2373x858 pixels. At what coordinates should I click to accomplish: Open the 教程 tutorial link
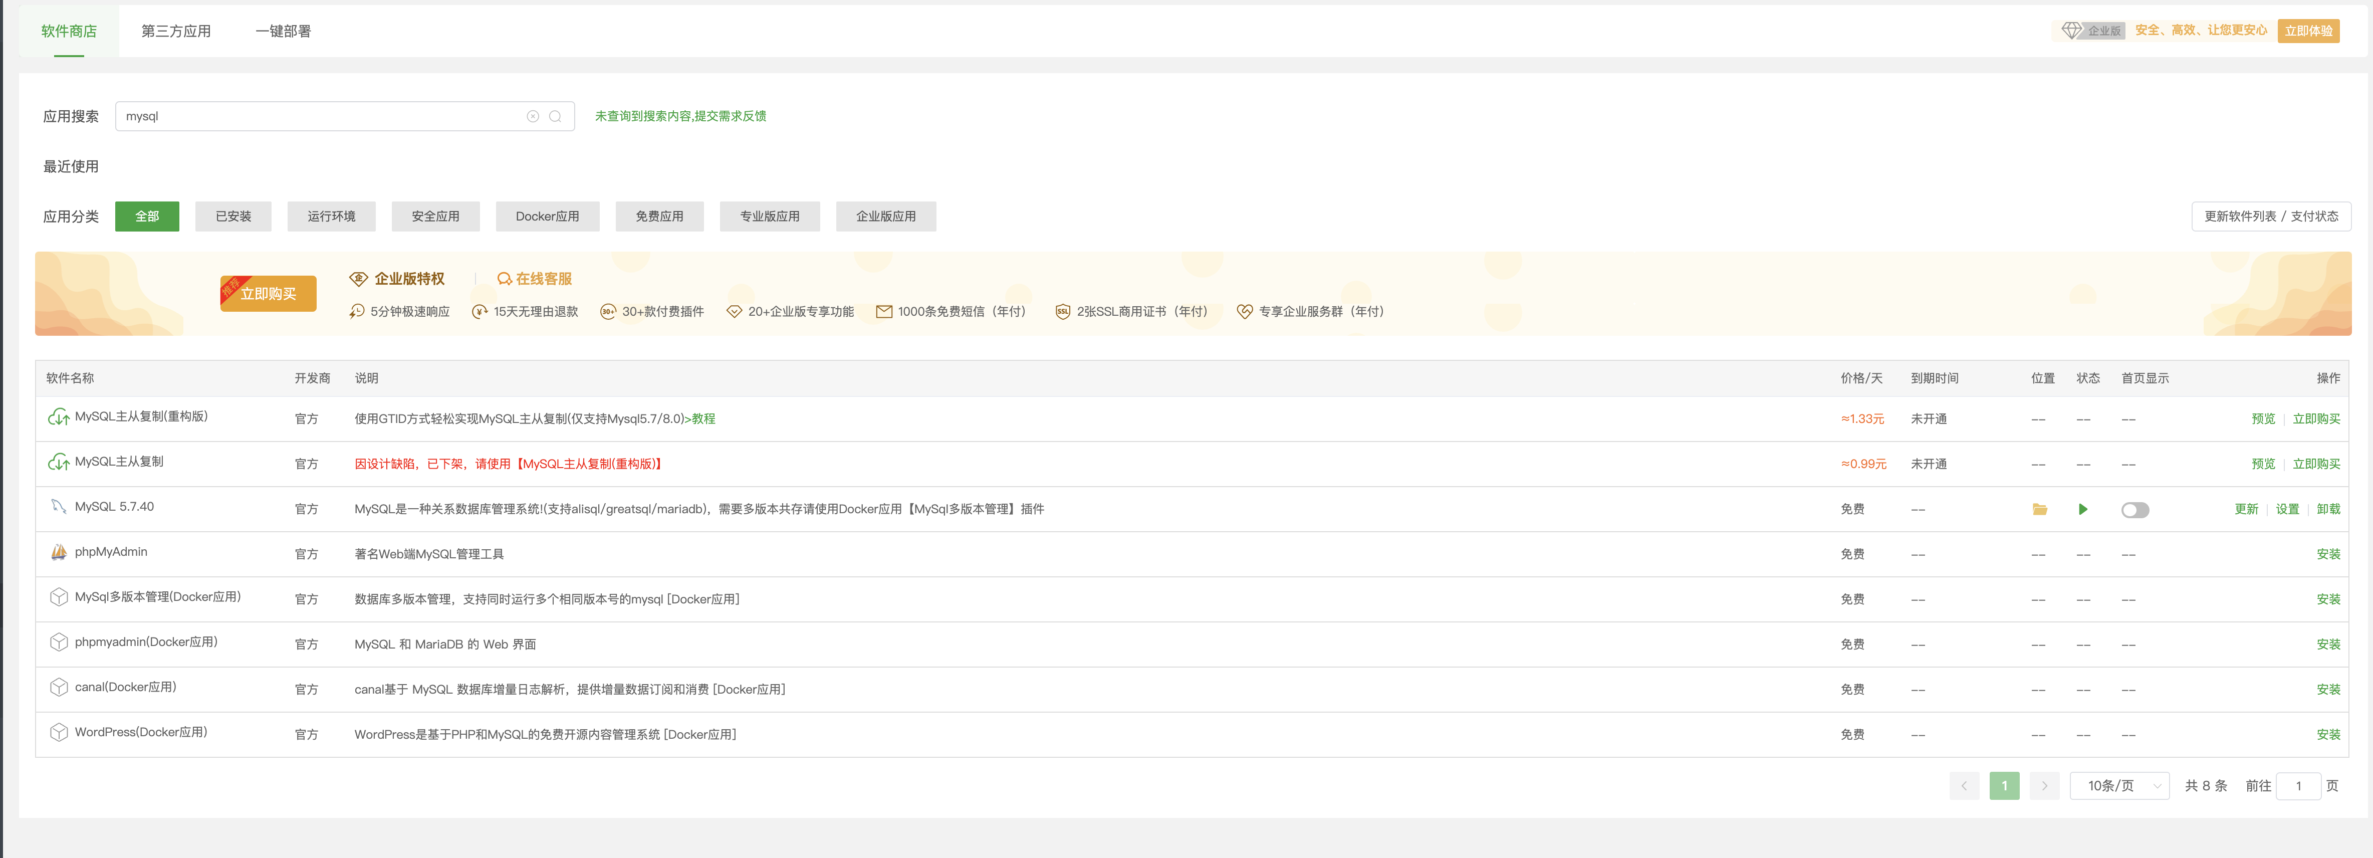point(704,418)
